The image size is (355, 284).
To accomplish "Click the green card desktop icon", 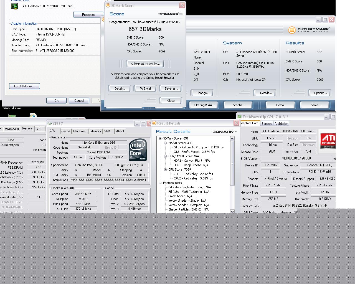I will click(x=11, y=116).
